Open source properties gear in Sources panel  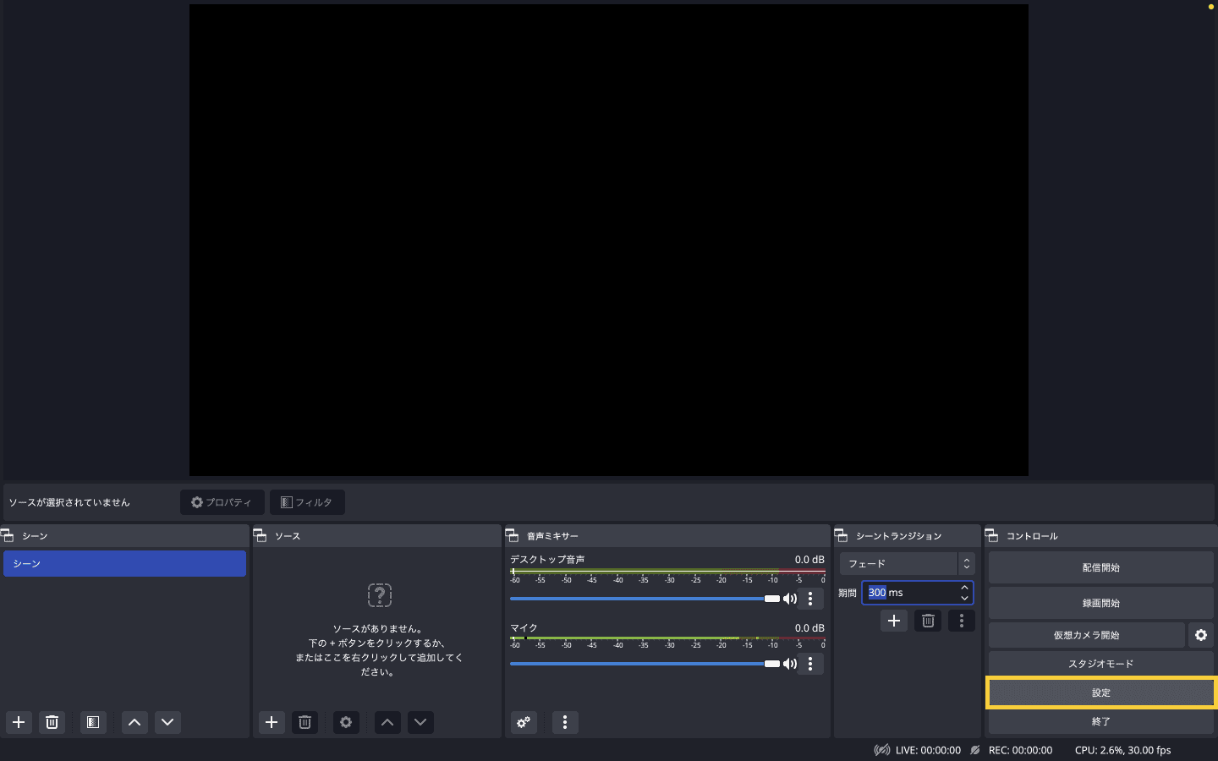(346, 722)
